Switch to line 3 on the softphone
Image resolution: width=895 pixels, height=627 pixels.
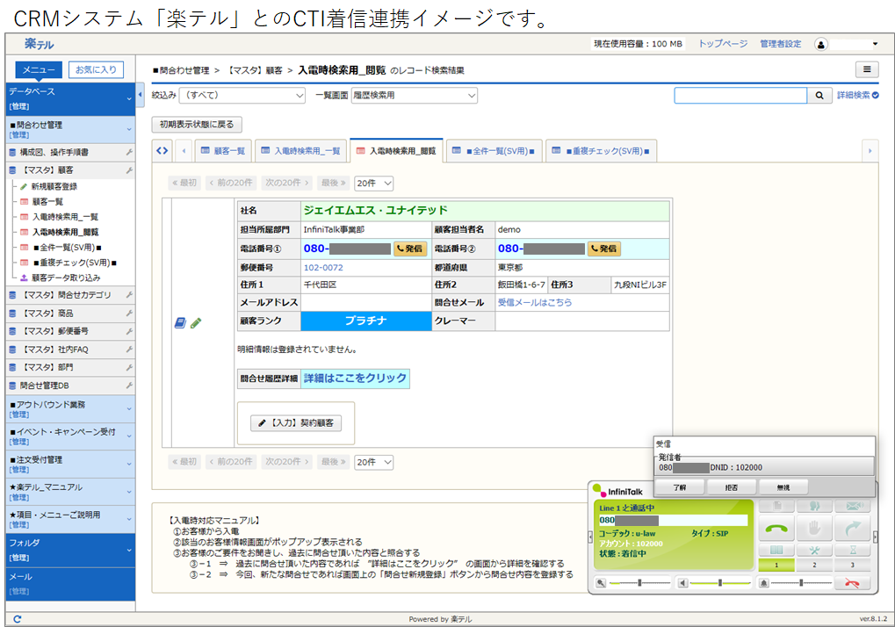click(x=852, y=565)
